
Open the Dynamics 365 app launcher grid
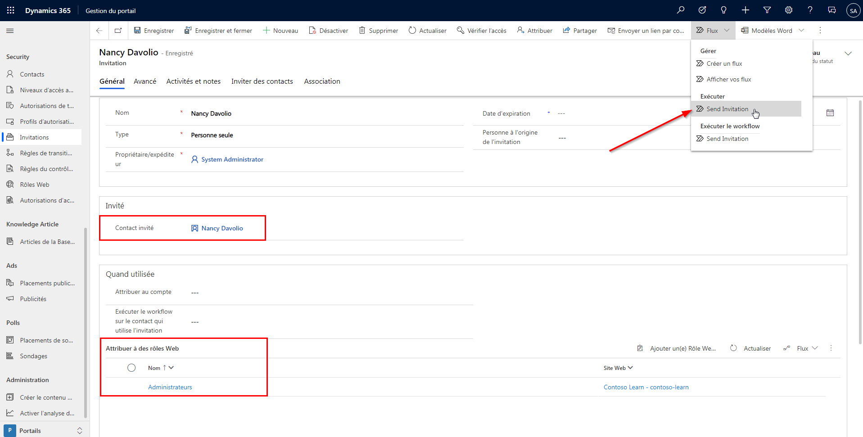(x=11, y=10)
